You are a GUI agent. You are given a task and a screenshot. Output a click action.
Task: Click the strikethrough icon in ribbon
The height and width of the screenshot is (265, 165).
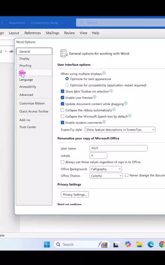click(x=11, y=51)
